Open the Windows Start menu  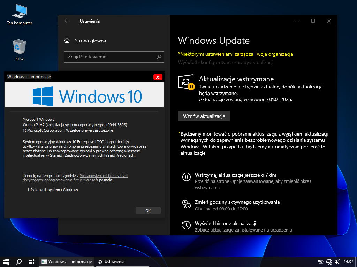pyautogui.click(x=6, y=262)
